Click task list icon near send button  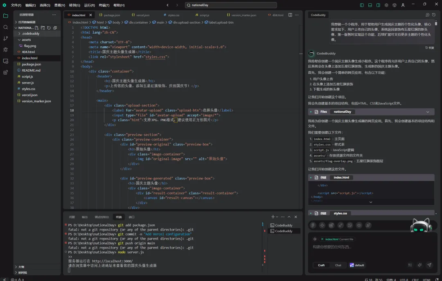[x=410, y=265]
